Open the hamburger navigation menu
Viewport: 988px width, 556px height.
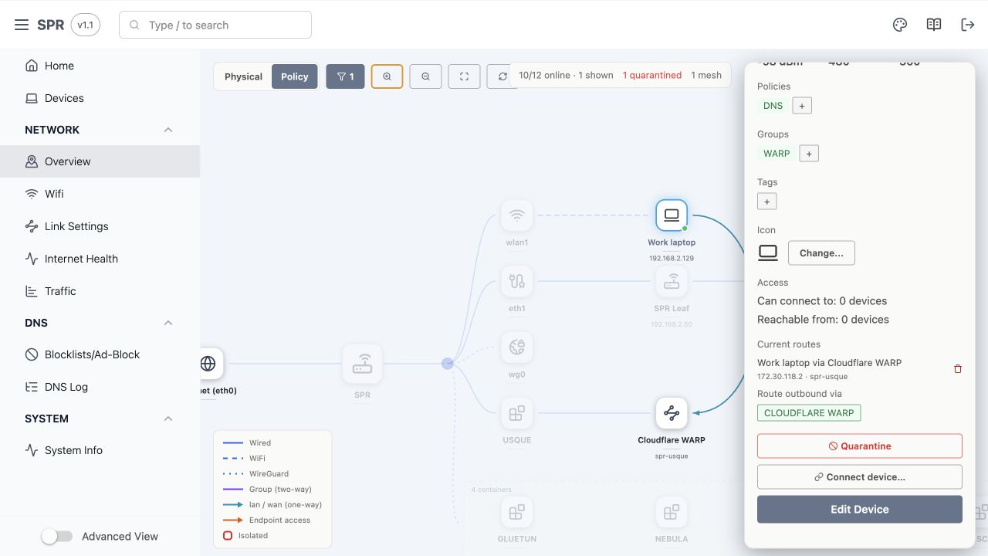[x=22, y=25]
